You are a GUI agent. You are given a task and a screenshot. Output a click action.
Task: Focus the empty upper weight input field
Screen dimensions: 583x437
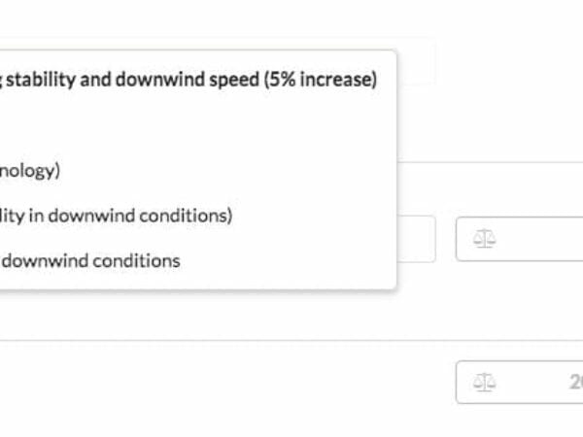click(520, 239)
